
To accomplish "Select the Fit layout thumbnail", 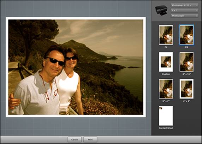I will 166,35.
